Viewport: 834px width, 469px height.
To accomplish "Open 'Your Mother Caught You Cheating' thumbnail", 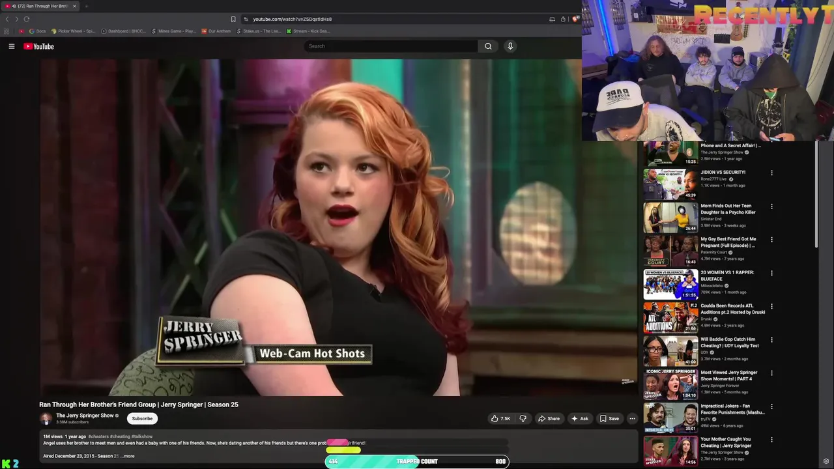I will coord(670,451).
